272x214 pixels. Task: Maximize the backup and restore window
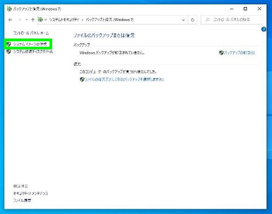[245, 9]
